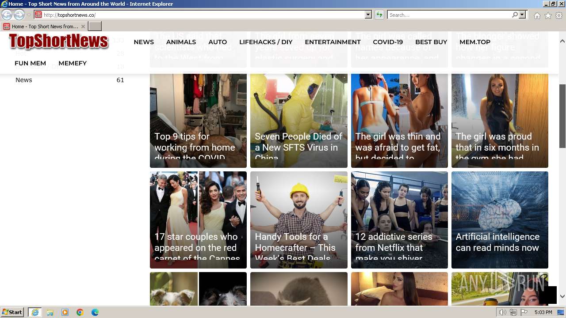The width and height of the screenshot is (566, 318).
Task: Open a new blank tab
Action: coord(95,26)
